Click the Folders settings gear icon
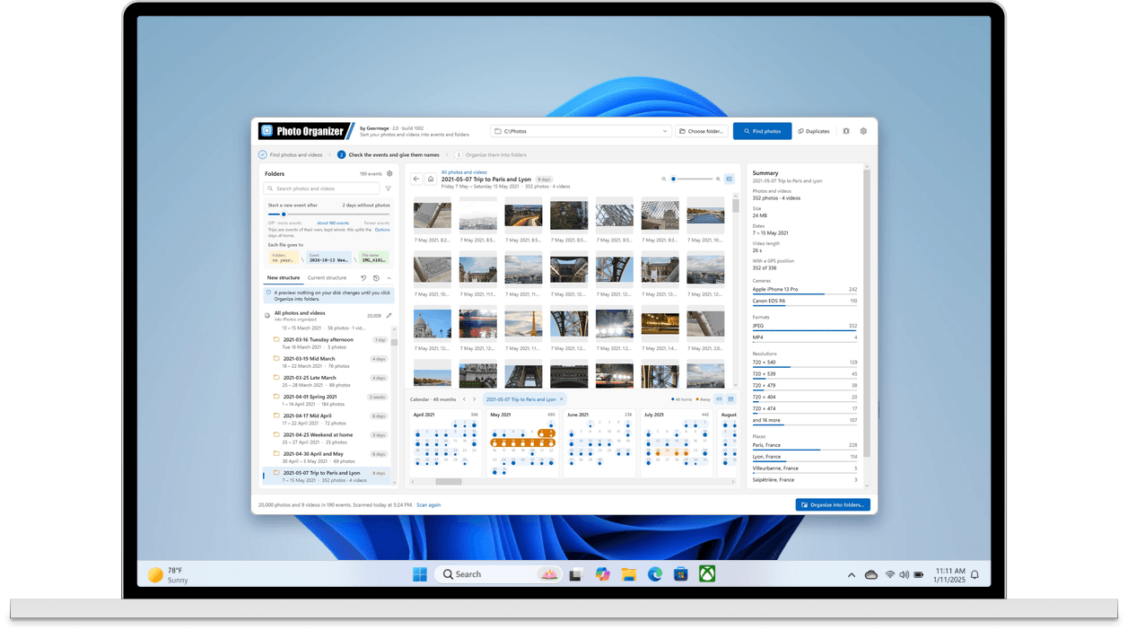Screen dimensions: 1128x630 (389, 174)
